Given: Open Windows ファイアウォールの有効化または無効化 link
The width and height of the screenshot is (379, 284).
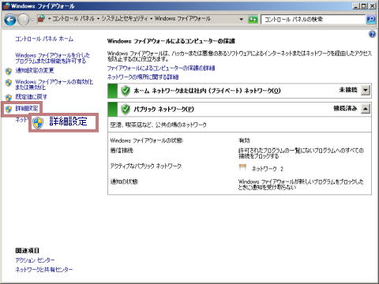Looking at the screenshot, I should tap(54, 84).
